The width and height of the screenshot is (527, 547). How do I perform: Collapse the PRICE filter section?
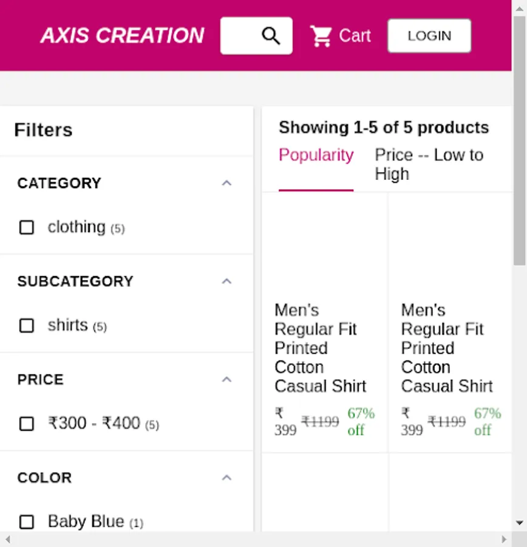tap(226, 379)
